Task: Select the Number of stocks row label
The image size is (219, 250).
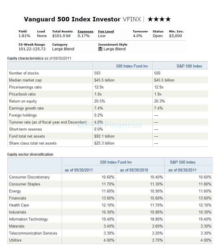Action: click(x=24, y=73)
